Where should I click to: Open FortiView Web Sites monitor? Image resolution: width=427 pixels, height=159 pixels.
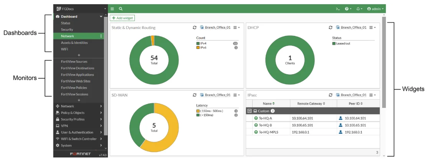coord(76,81)
